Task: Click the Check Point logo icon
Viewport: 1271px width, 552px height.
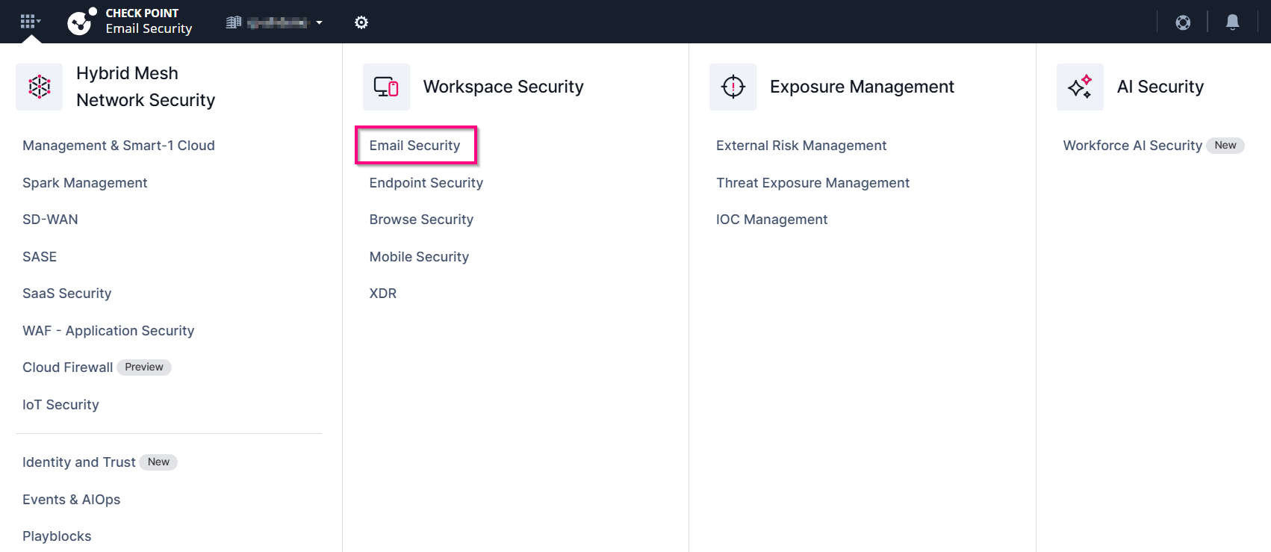Action: (x=81, y=22)
